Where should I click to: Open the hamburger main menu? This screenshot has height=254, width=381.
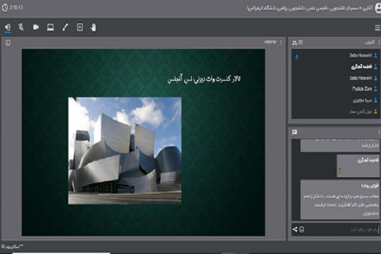coord(377,28)
